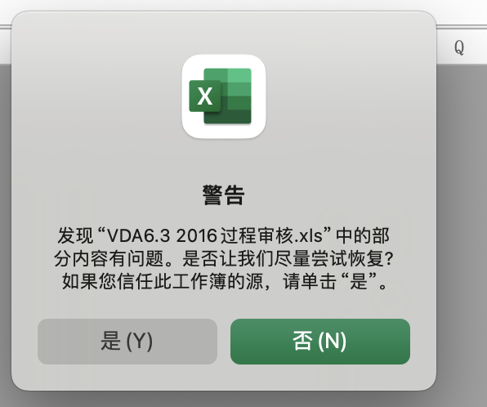
Task: Click the text 是否让我们尽量尝试恢复
Action: [284, 258]
